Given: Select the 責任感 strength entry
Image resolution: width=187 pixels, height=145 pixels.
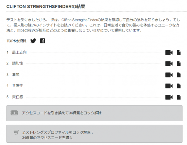Looking at the screenshot, I should point(17,97).
